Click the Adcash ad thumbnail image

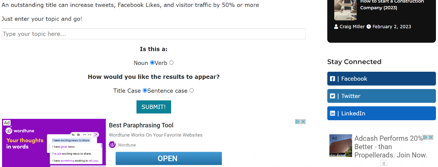click(x=340, y=145)
